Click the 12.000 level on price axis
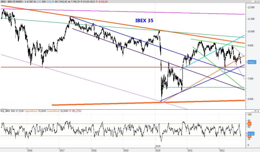This screenshot has width=260, height=152. 251,7
